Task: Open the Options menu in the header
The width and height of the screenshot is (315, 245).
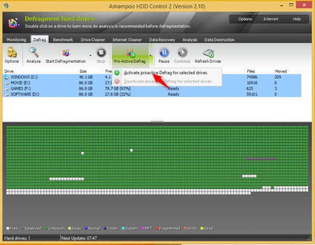Action: pos(245,19)
